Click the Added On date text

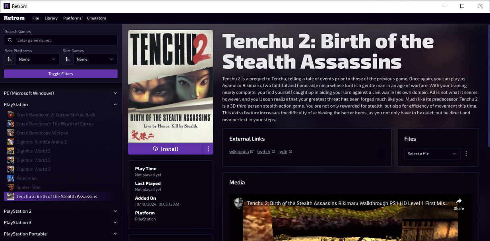tap(157, 204)
